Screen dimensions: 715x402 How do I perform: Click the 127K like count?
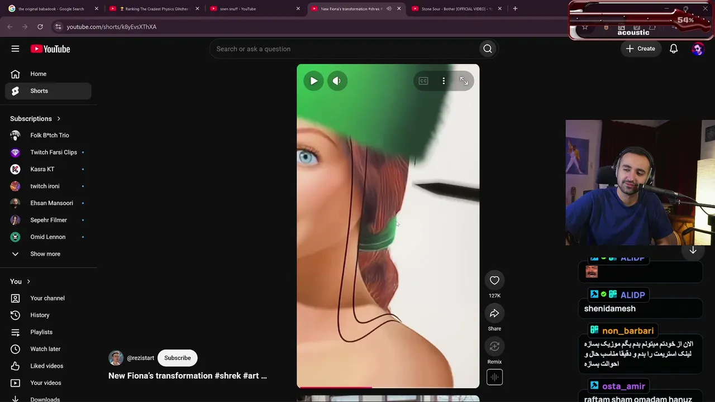(x=494, y=295)
